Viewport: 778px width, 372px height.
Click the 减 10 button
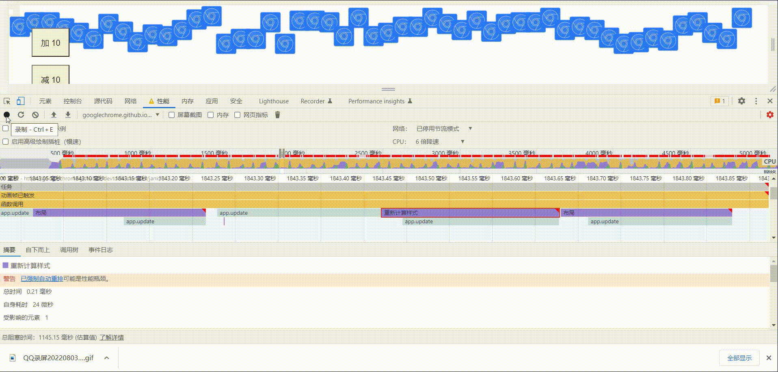click(50, 75)
